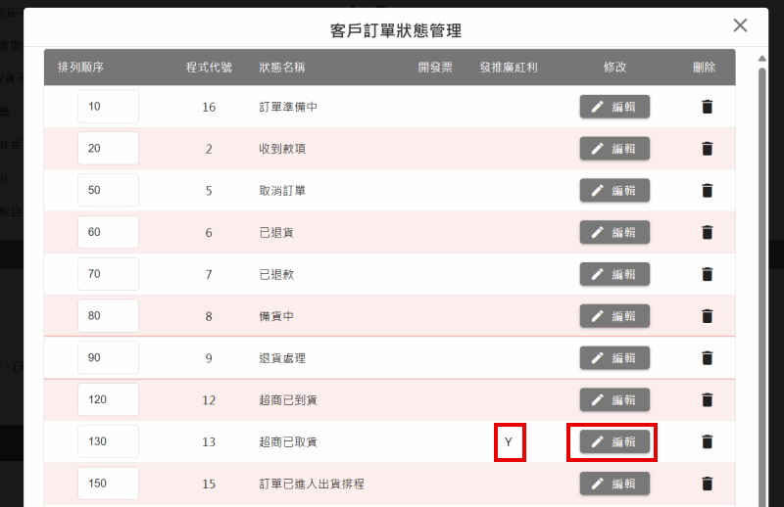Viewport: 784px width, 507px height.
Task: Delete the 收到款項 status row
Action: [707, 149]
